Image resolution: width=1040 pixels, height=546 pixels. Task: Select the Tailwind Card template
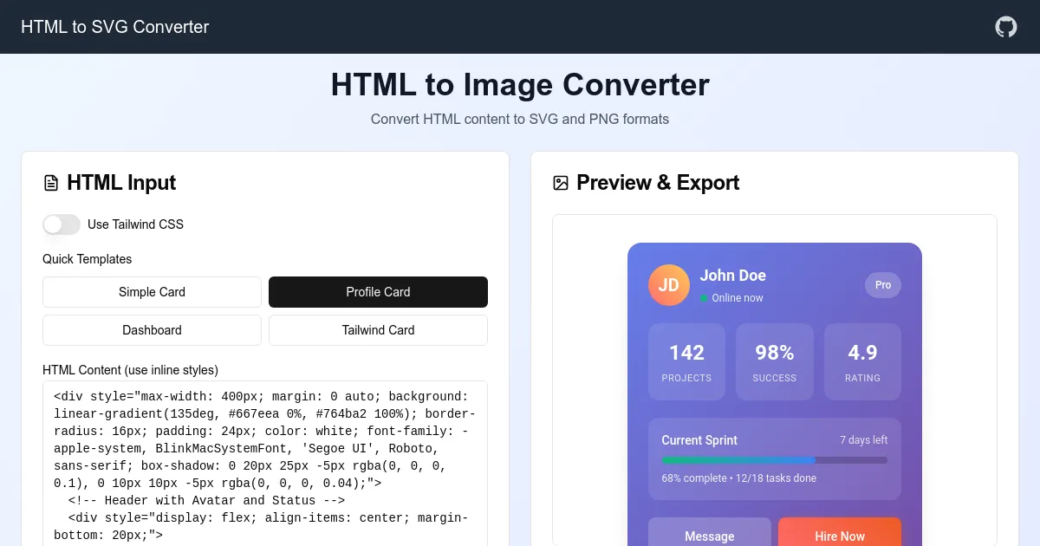click(x=378, y=330)
